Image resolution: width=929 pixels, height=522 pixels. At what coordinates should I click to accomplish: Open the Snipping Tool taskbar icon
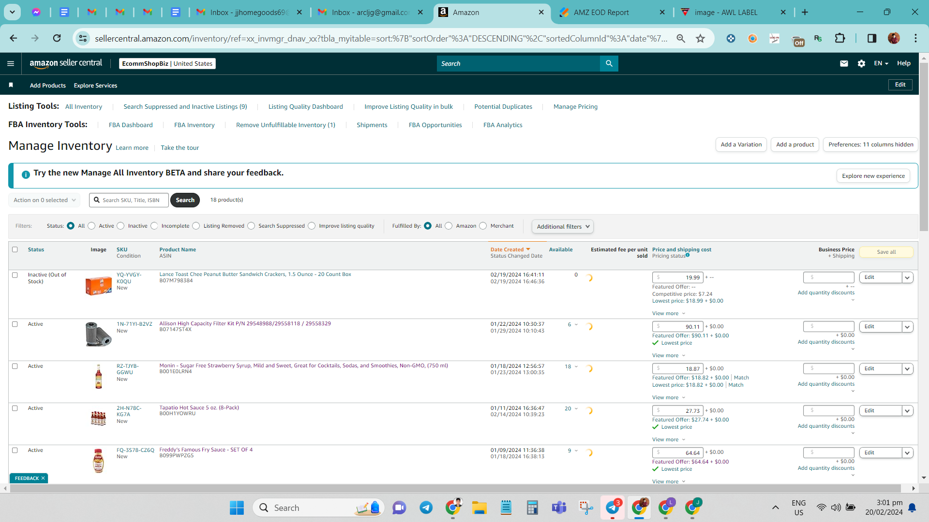point(586,507)
